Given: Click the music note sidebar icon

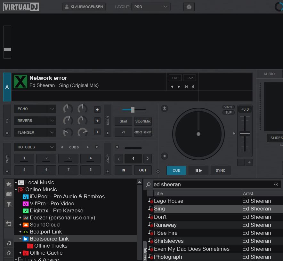Looking at the screenshot, I should [9, 243].
